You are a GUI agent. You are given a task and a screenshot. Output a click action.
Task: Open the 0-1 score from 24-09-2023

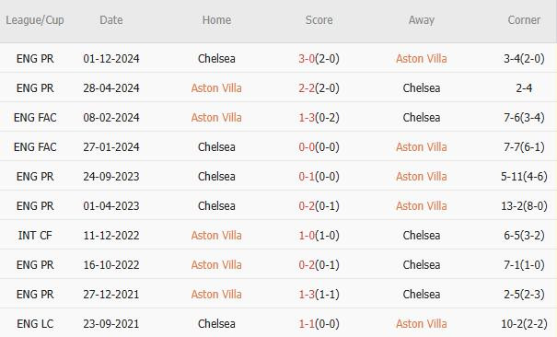[x=307, y=177]
